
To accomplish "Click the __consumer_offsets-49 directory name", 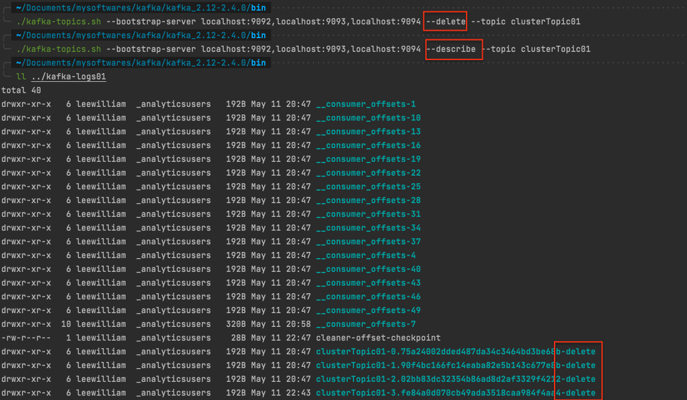I will click(368, 310).
